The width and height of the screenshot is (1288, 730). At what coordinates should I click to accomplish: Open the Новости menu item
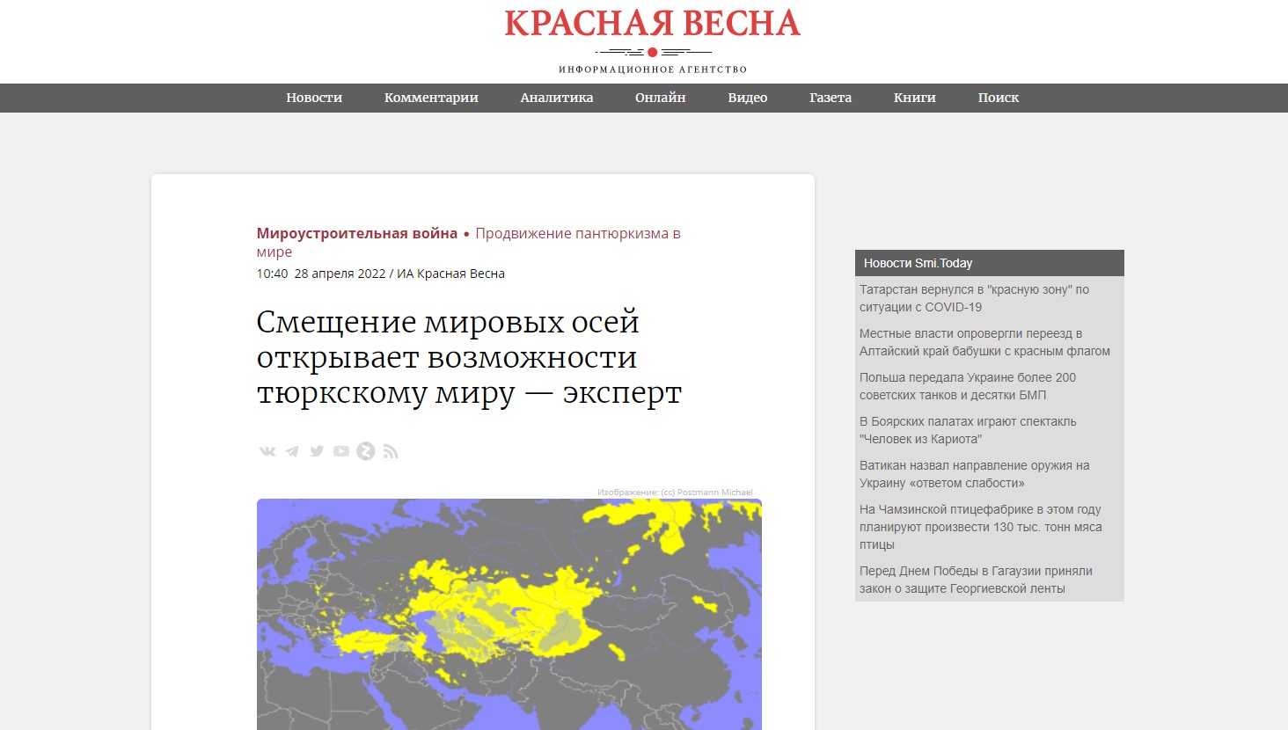(x=313, y=98)
